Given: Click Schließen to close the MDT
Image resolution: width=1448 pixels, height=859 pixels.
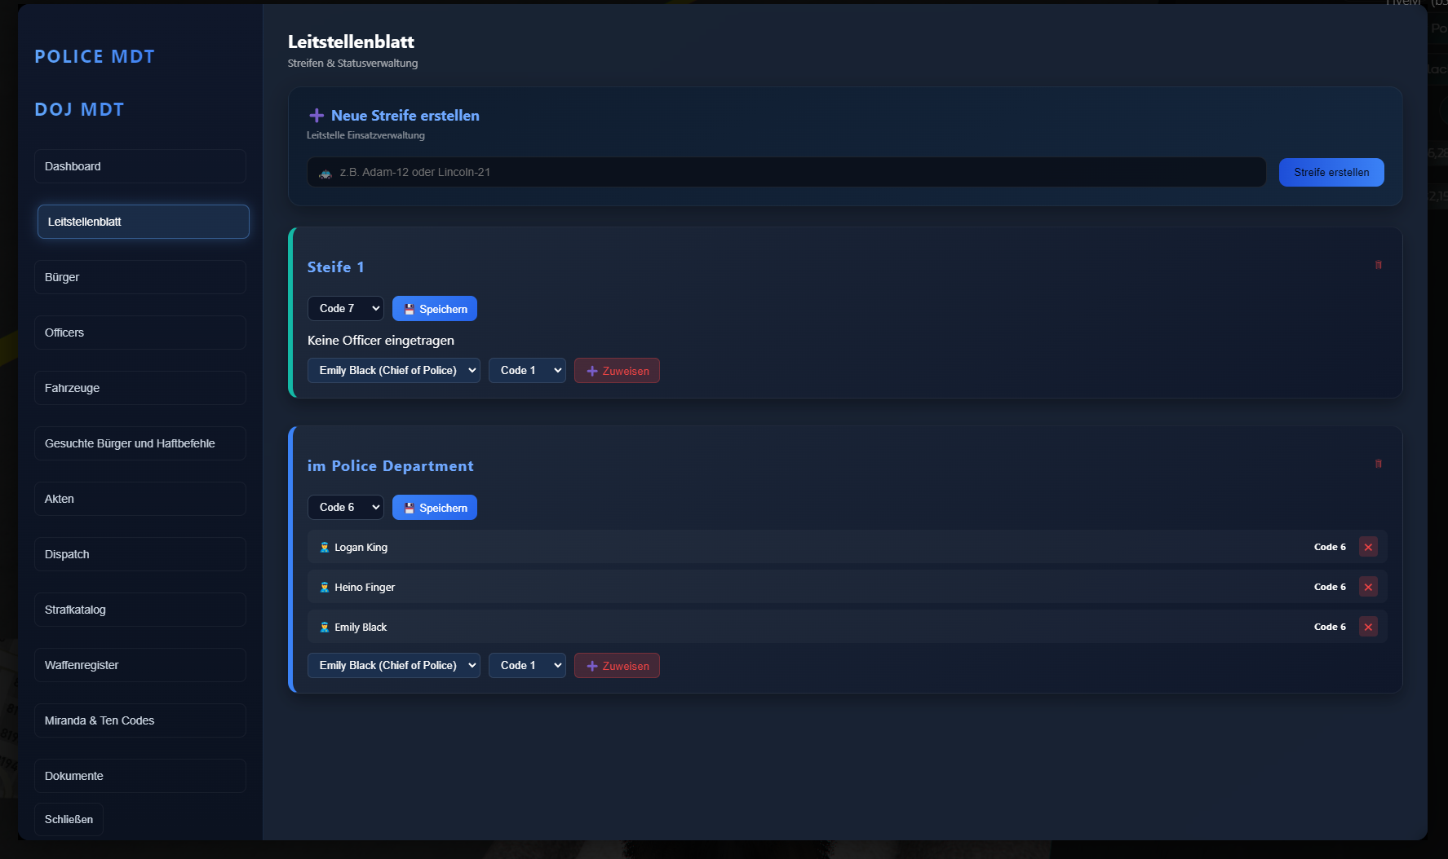Looking at the screenshot, I should coord(69,819).
